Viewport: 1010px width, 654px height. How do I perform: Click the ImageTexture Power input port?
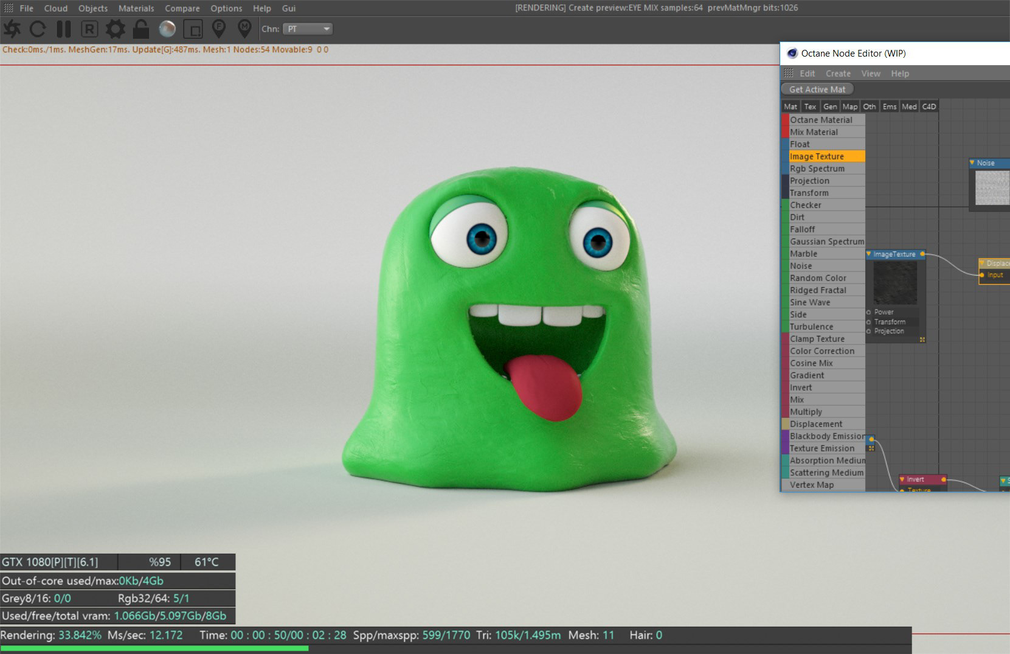(868, 312)
